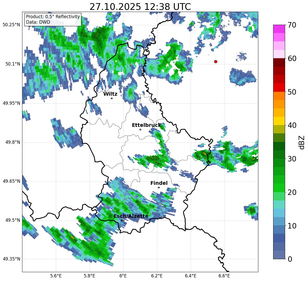This screenshot has width=308, height=281.
Task: Click the dBZ colorbar axis label
Action: [x=302, y=142]
